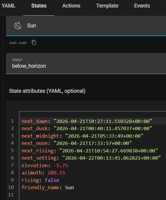Image resolution: width=166 pixels, height=200 pixels.
Task: Copy the sun.sun entity ID
Action: 34,42
